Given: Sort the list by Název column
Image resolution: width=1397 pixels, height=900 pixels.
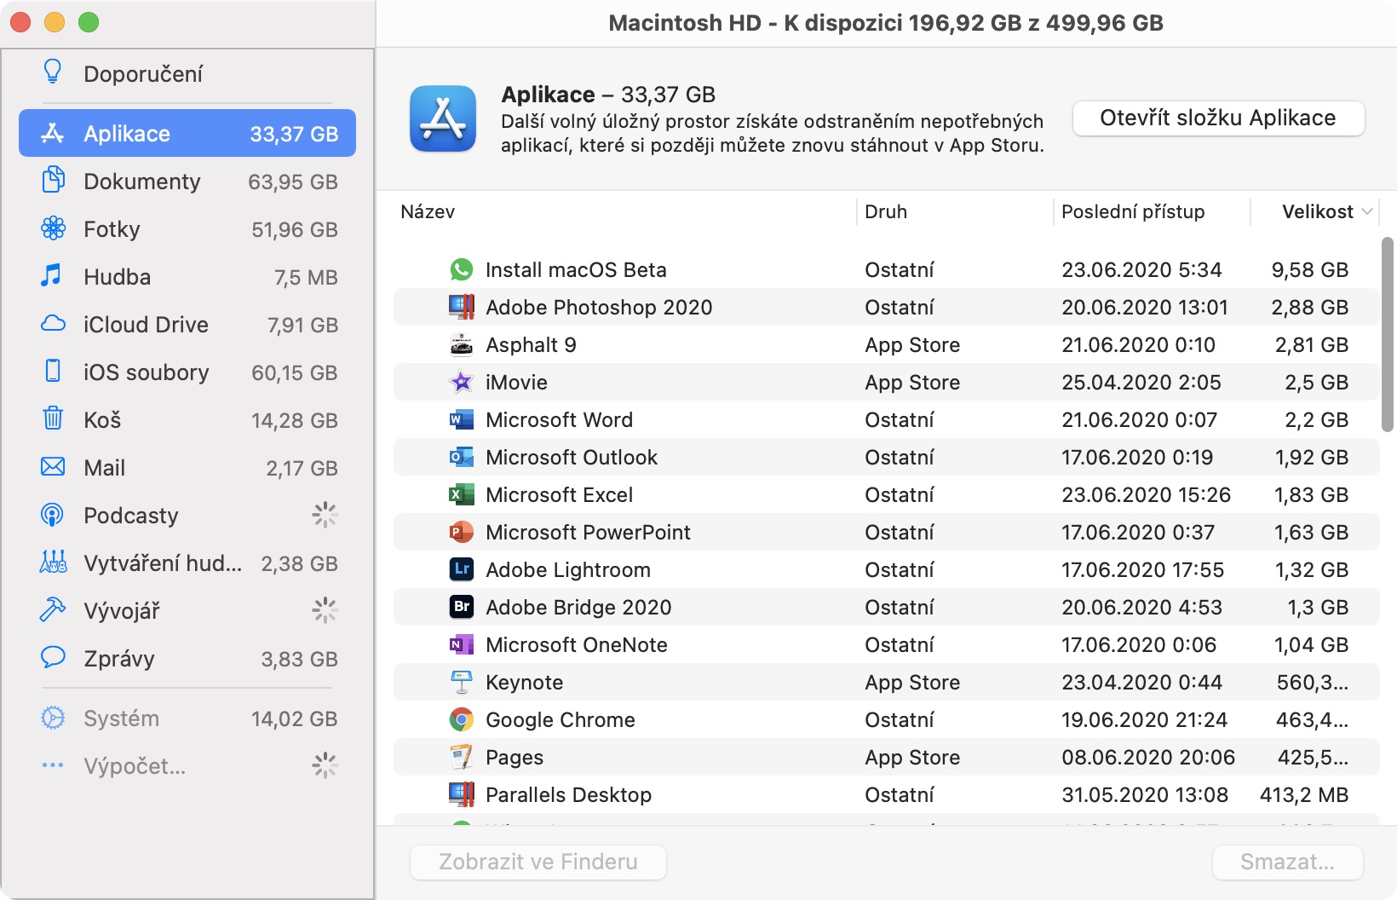Looking at the screenshot, I should coord(428,211).
